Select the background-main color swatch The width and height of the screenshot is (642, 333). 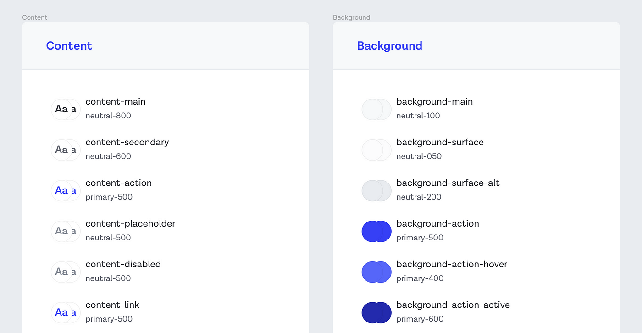pos(376,109)
